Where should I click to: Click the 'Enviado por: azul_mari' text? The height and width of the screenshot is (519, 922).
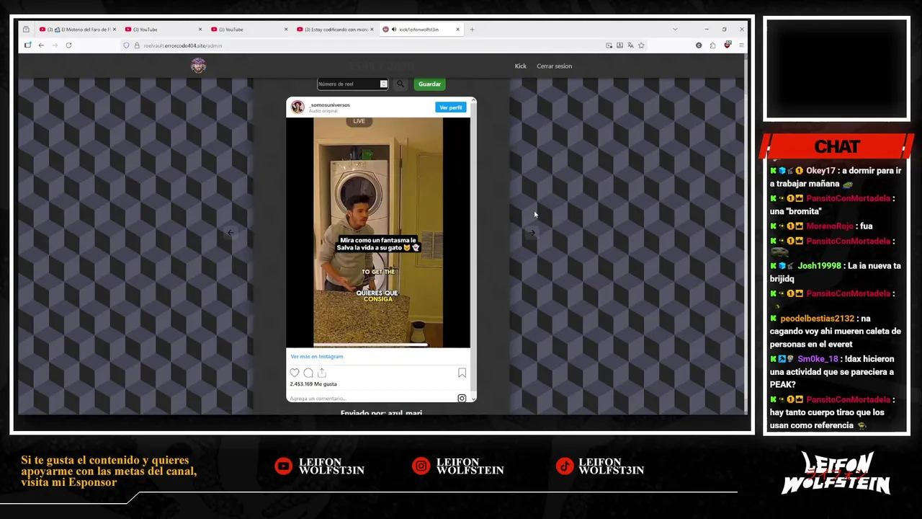[x=381, y=412]
